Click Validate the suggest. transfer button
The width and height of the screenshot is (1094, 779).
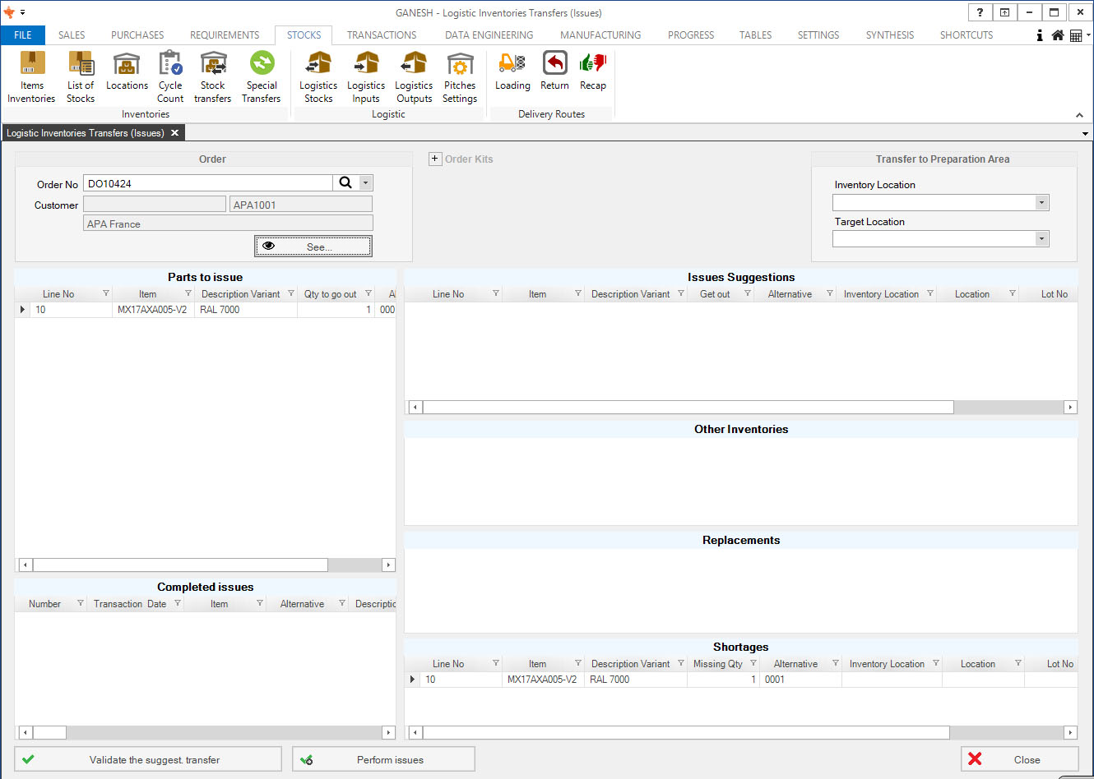point(148,759)
